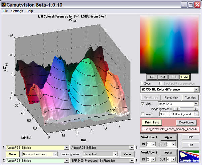
Task: Toggle the Invert checkbox
Action: coord(143,114)
